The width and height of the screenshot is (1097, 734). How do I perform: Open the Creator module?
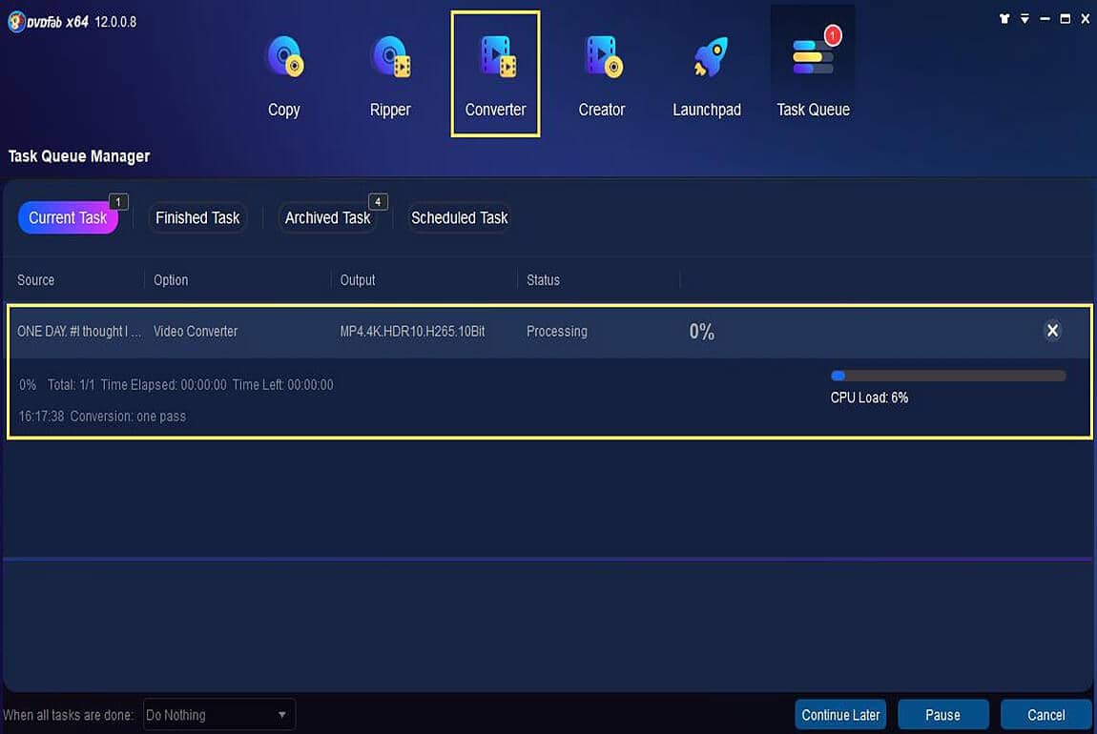click(x=601, y=71)
